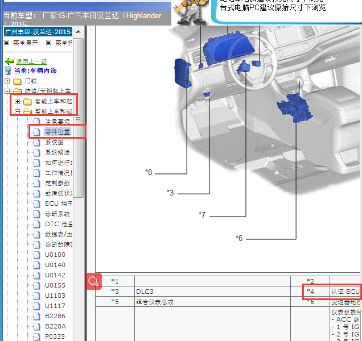Image resolution: width=362 pixels, height=341 pixels.
Task: Click the 认证 ECU table cell
Action: tap(345, 292)
